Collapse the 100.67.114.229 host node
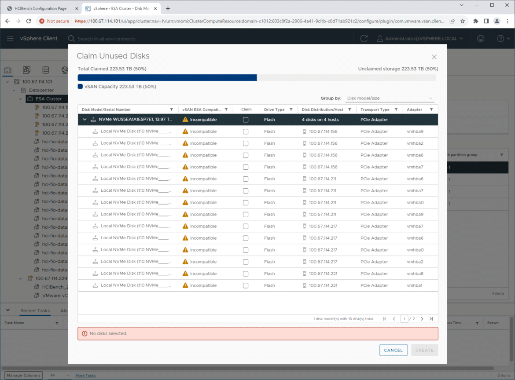 point(21,278)
